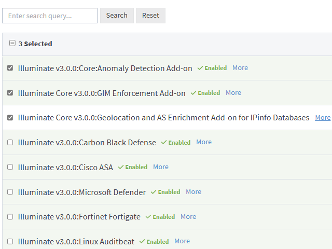The height and width of the screenshot is (249, 332).
Task: Click Cisco ASA pack title
Action: [x=65, y=168]
